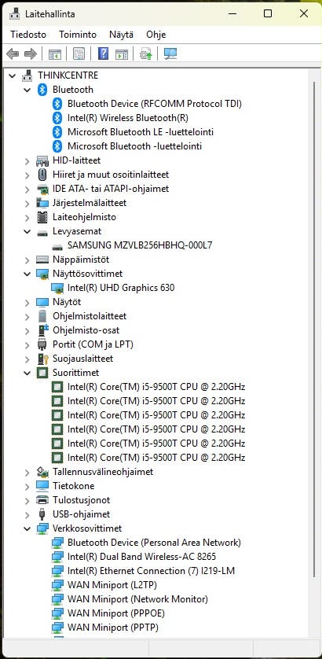Expand the Näytöt category
This screenshot has height=659, width=322.
tap(27, 302)
